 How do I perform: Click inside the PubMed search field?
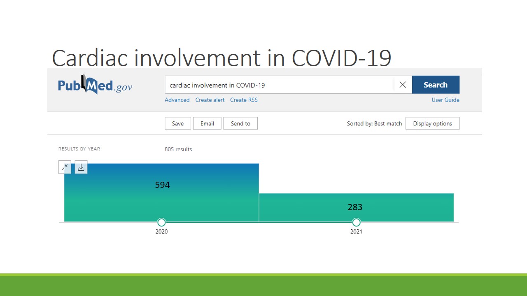pyautogui.click(x=280, y=85)
